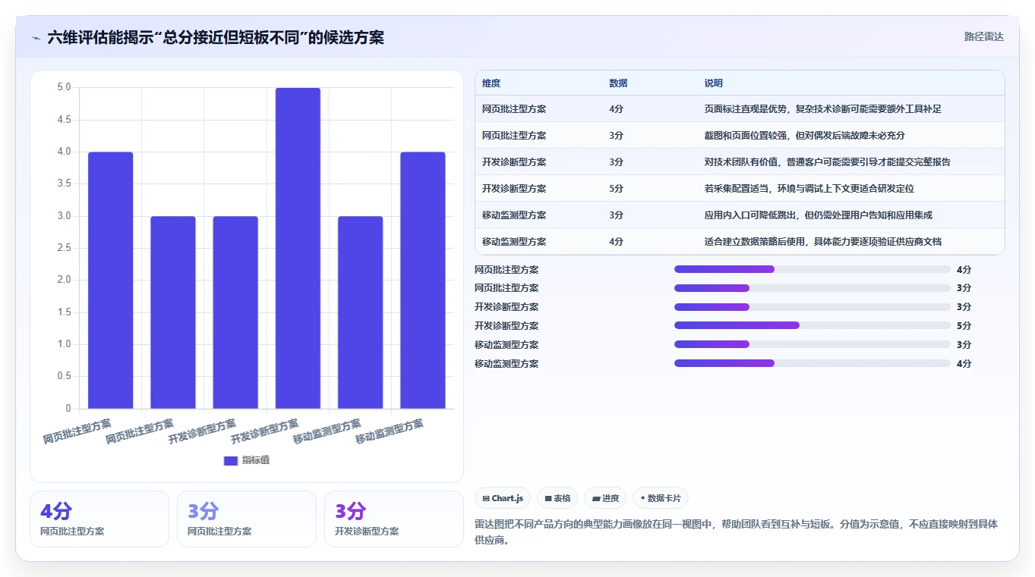Click the 5.0 y-axis tick label
Image resolution: width=1035 pixels, height=577 pixels.
pyautogui.click(x=64, y=88)
